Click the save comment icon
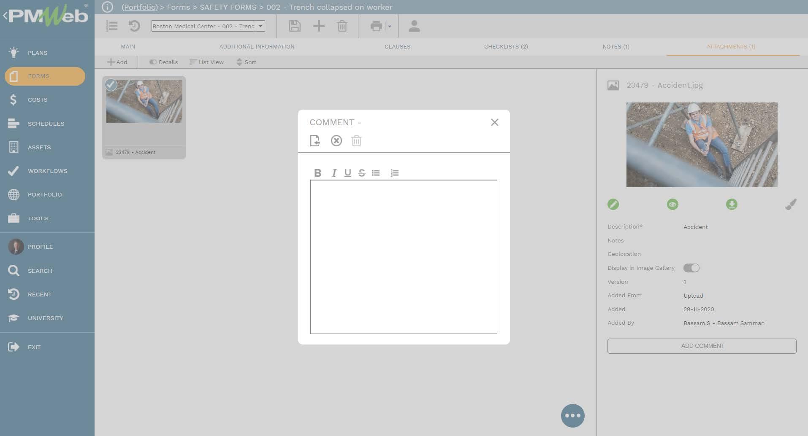Viewport: 808px width, 436px height. (315, 141)
